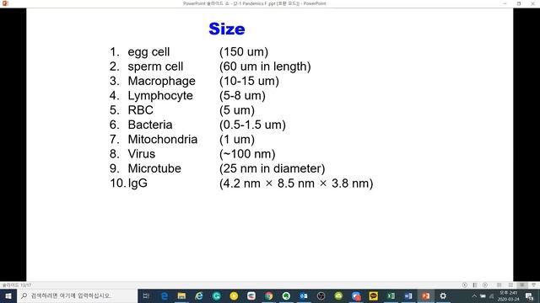Click the "Bacteria" list item

pyautogui.click(x=150, y=125)
